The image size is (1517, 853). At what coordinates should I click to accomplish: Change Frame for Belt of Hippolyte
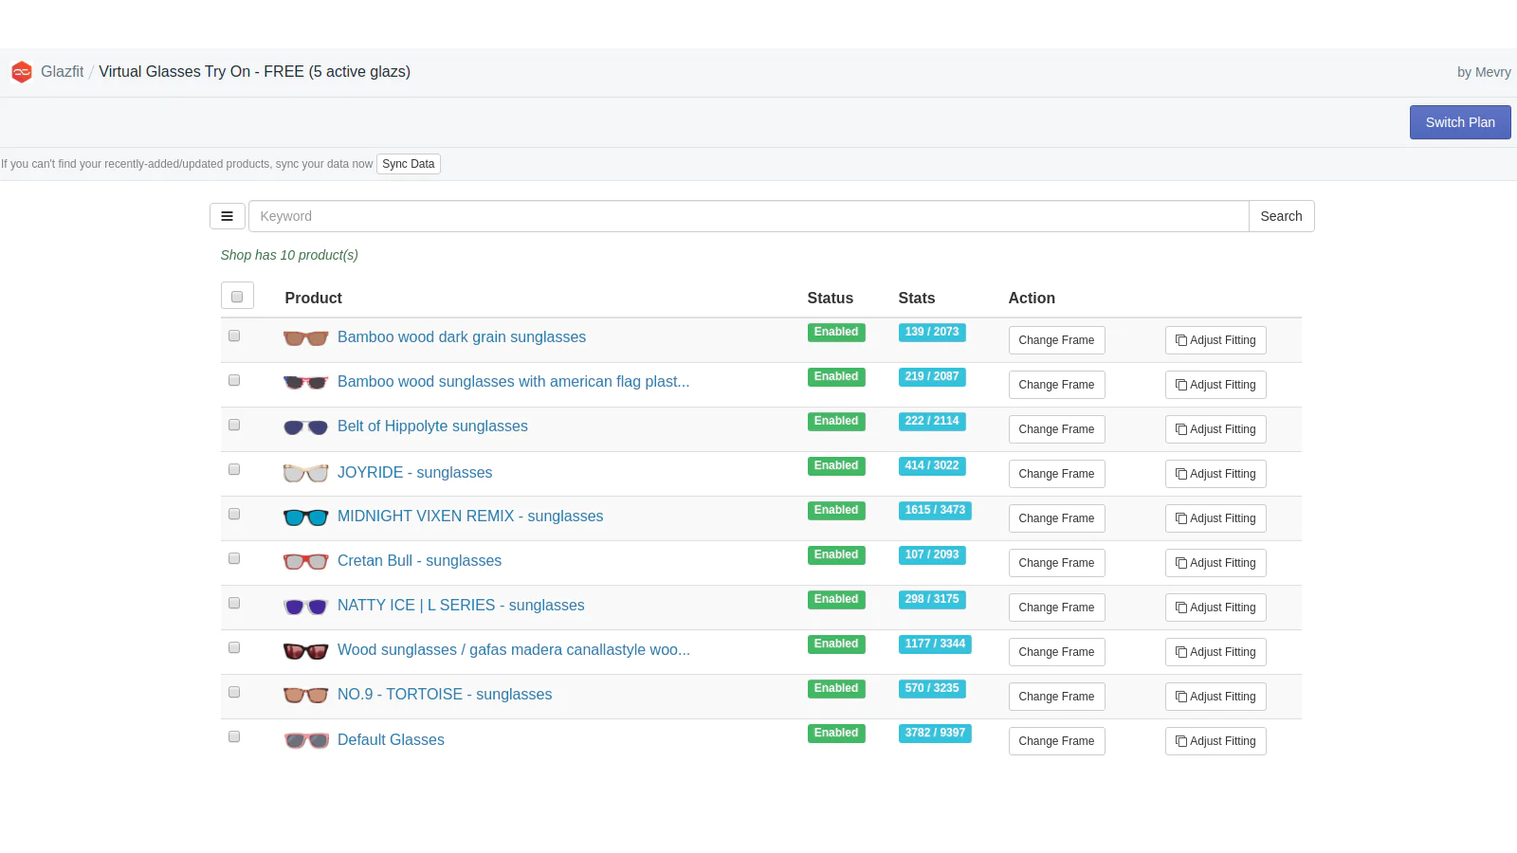click(1056, 429)
